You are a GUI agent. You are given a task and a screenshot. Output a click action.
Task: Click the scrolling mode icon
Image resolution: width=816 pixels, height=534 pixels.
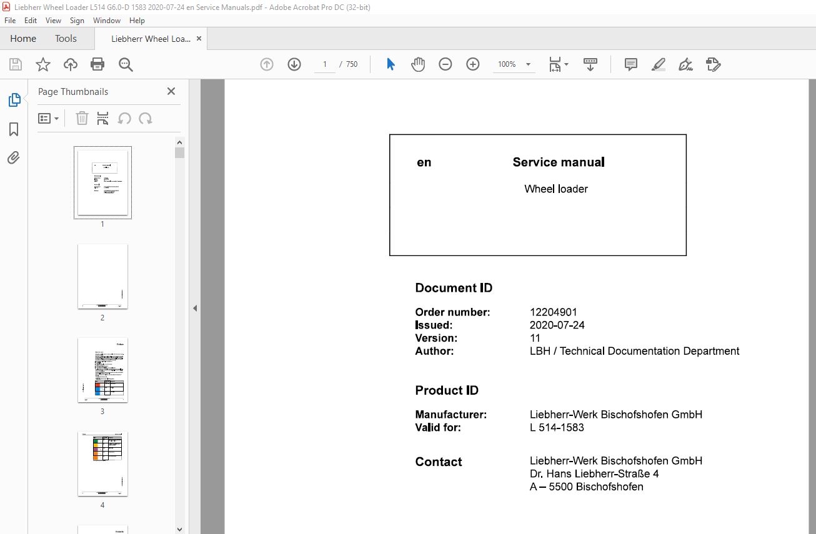pos(590,64)
